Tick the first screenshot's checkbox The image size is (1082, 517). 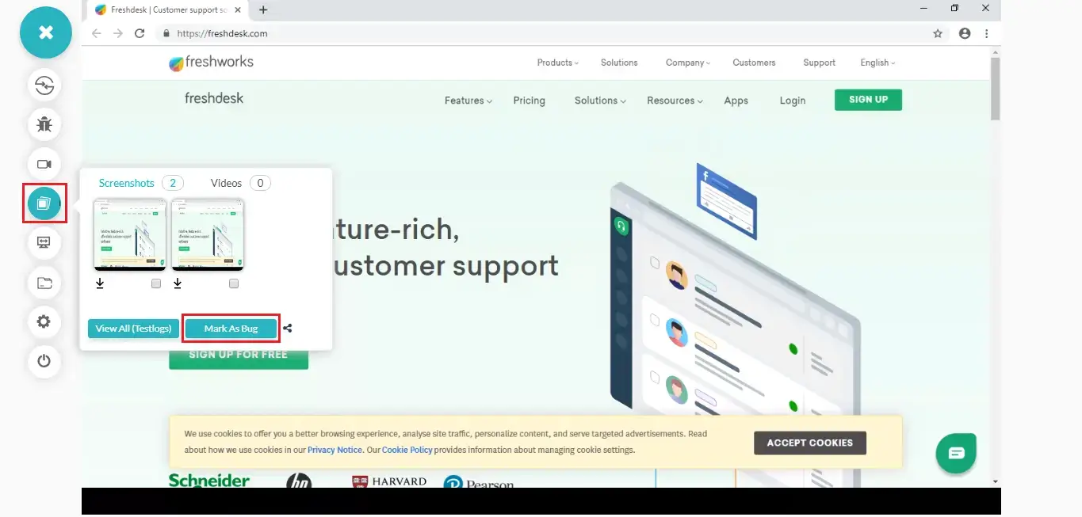click(156, 283)
